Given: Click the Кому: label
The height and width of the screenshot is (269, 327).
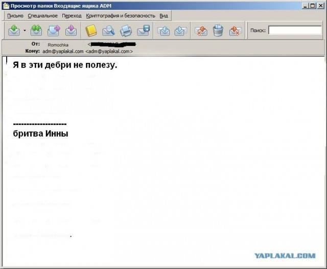Looking at the screenshot, I should tap(33, 51).
